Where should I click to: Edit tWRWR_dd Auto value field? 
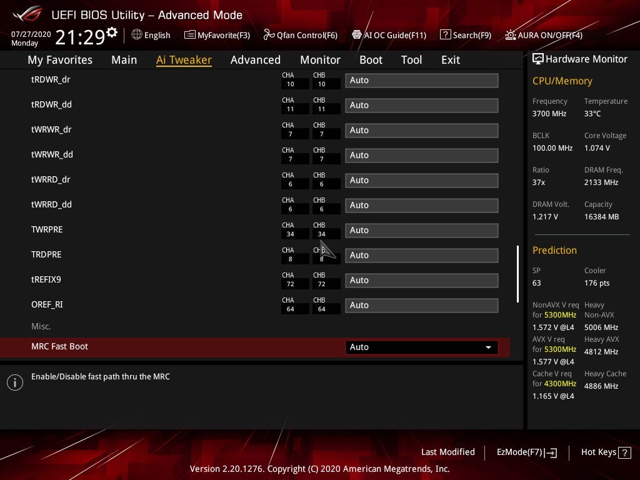(x=422, y=156)
